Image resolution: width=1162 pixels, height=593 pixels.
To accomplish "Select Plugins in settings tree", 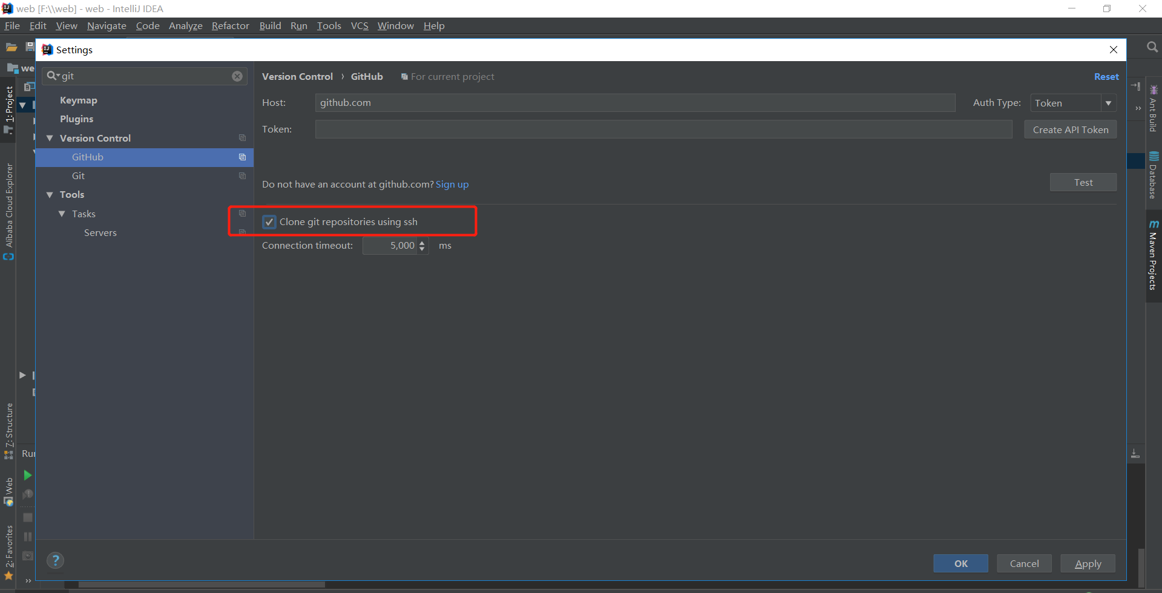I will 77,119.
